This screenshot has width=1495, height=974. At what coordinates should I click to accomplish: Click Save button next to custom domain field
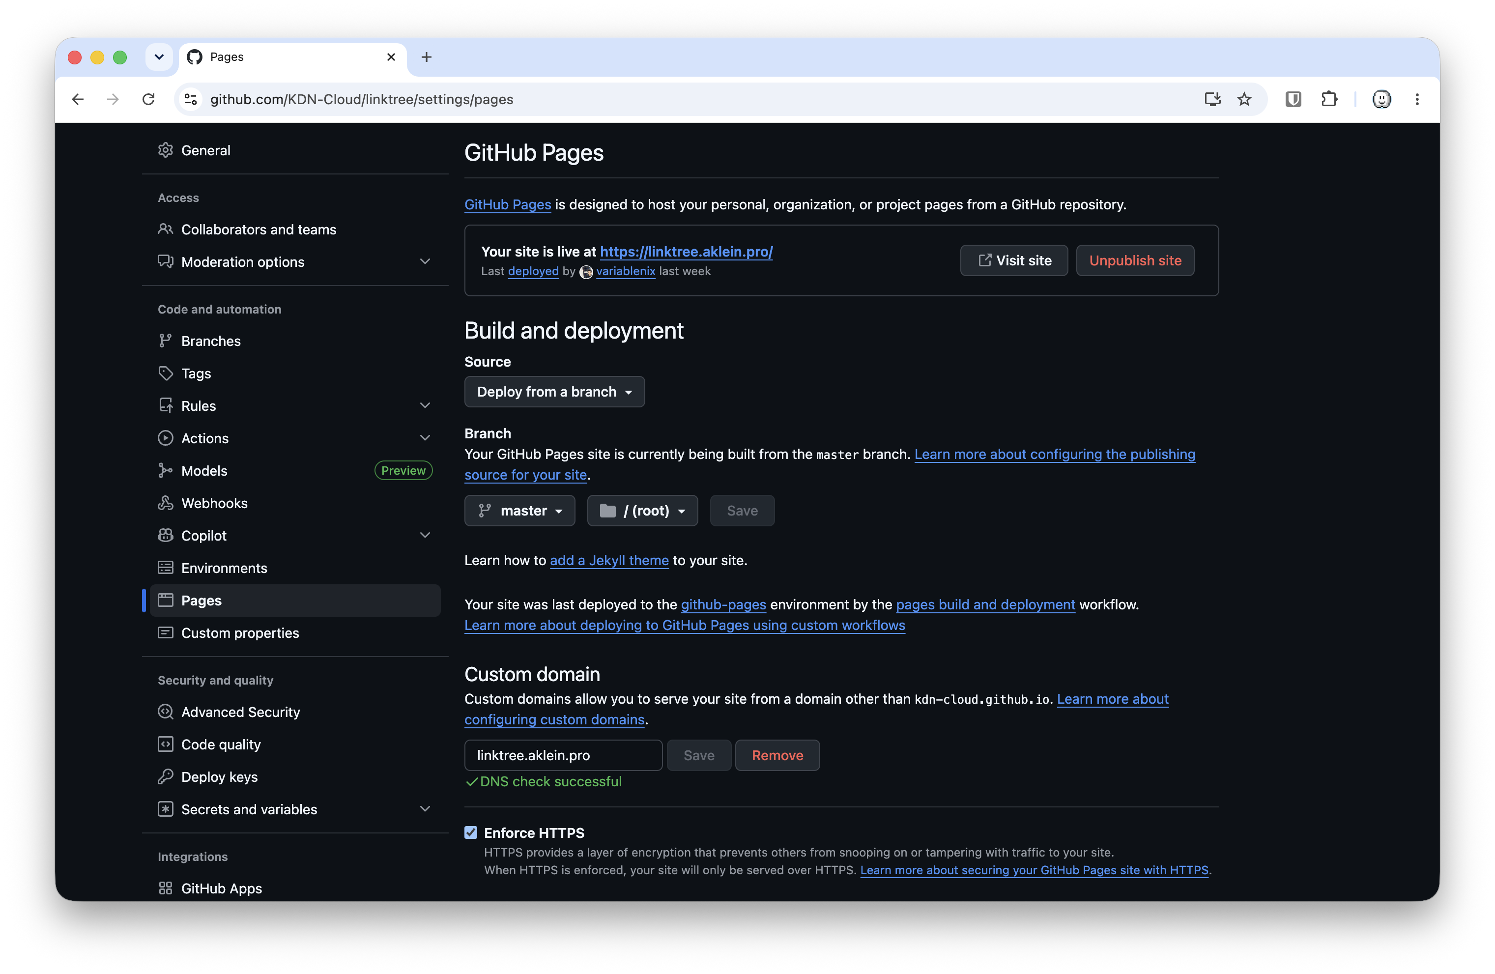coord(698,755)
